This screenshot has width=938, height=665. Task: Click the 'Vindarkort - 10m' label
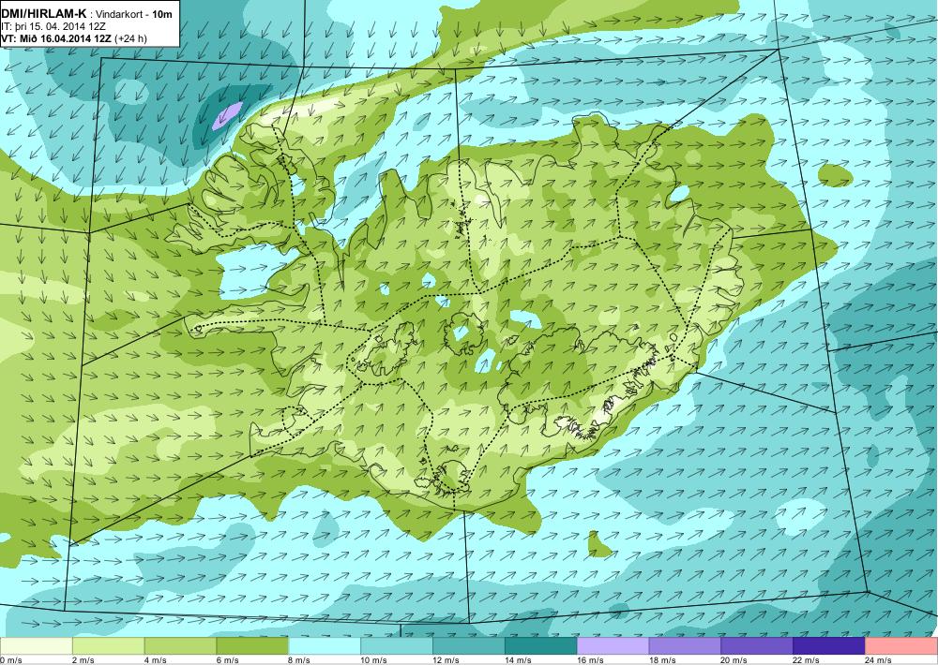point(135,14)
